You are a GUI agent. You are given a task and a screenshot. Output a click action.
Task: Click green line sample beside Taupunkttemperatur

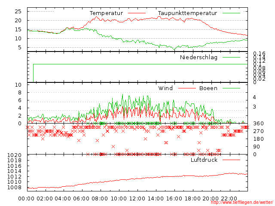point(231,13)
